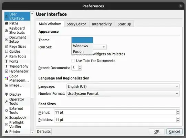Screen dimensions: 186x138
Task: Switch to the Story Editor tab
Action: tap(76, 24)
